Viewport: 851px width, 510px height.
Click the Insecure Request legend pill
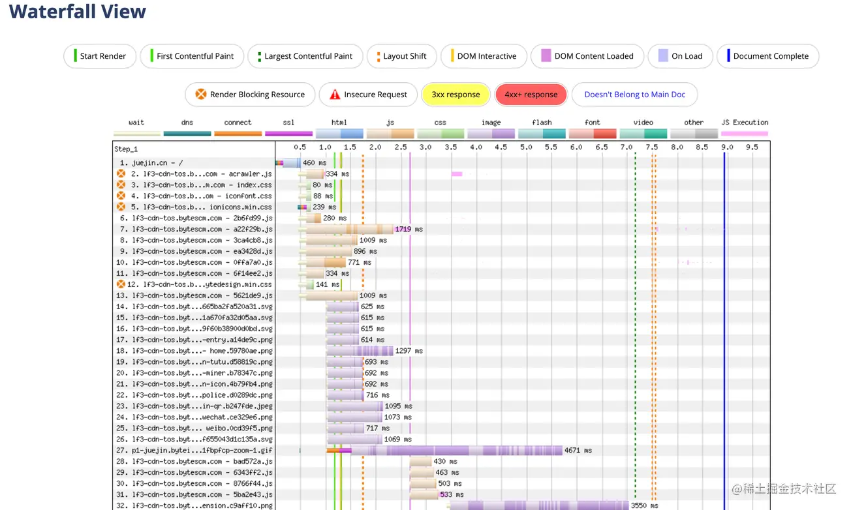368,95
